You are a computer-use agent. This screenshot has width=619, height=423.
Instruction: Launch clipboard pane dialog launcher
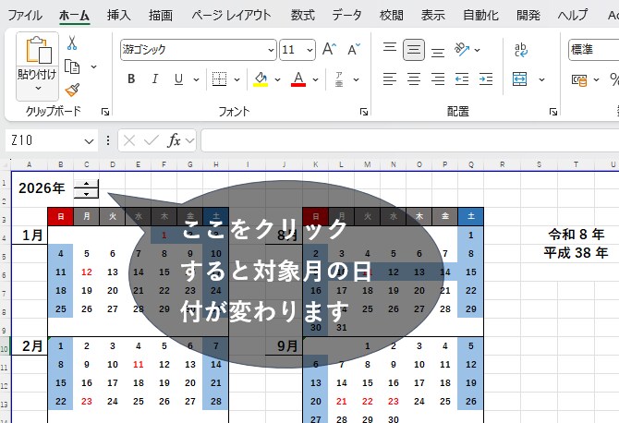(105, 112)
